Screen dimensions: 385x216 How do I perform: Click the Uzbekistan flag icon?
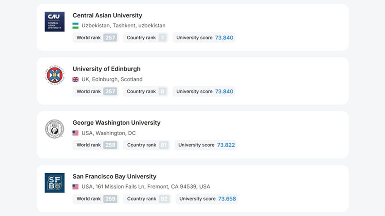pyautogui.click(x=76, y=26)
